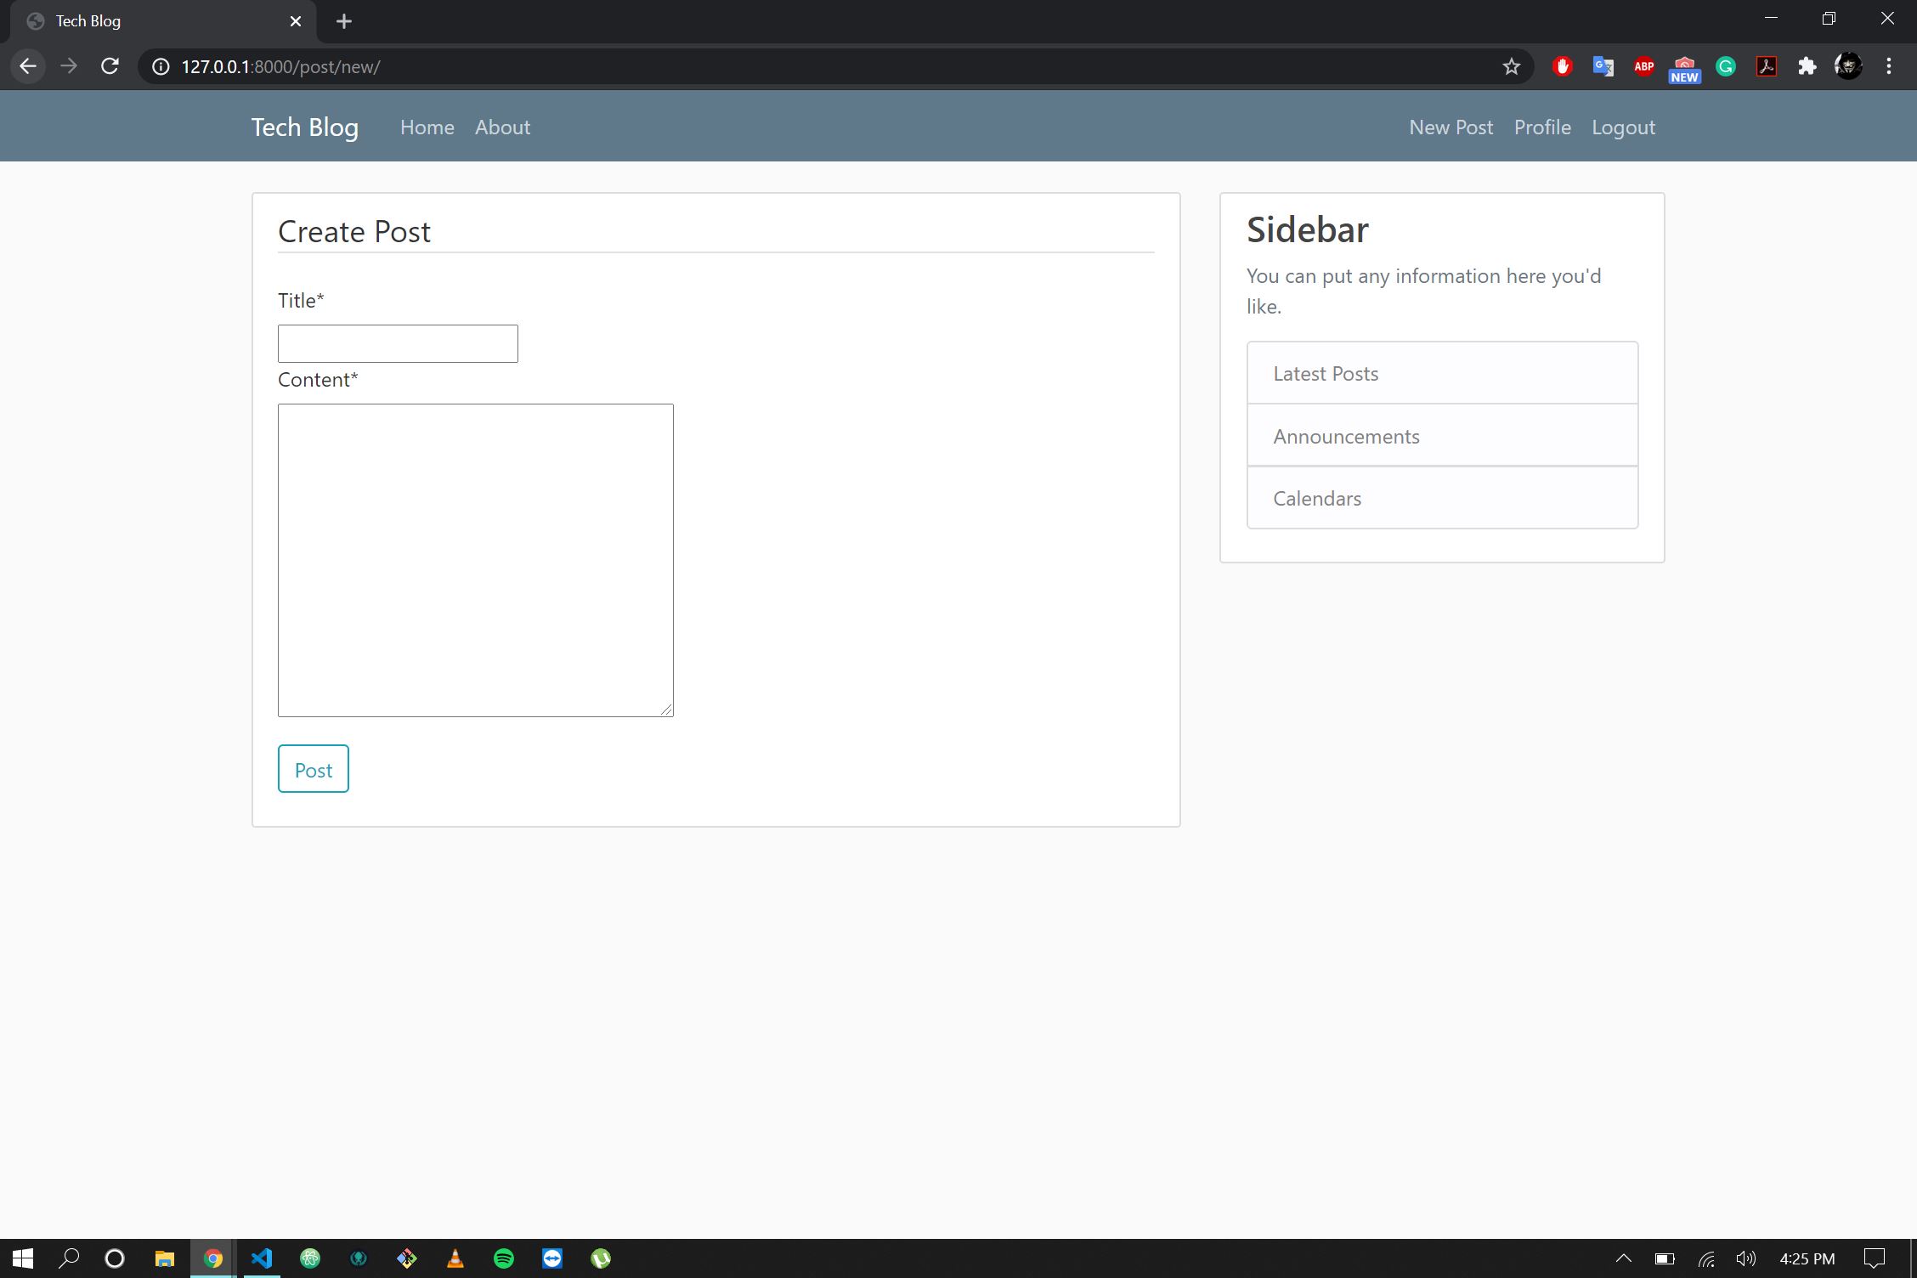Open the Grammarly extension icon
This screenshot has height=1278, width=1917.
pos(1725,66)
